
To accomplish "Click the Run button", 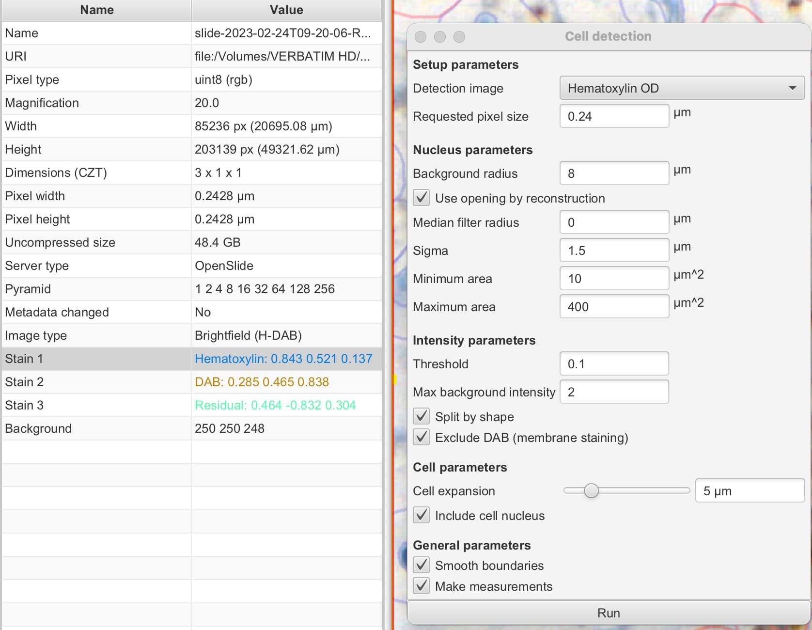I will tap(609, 613).
